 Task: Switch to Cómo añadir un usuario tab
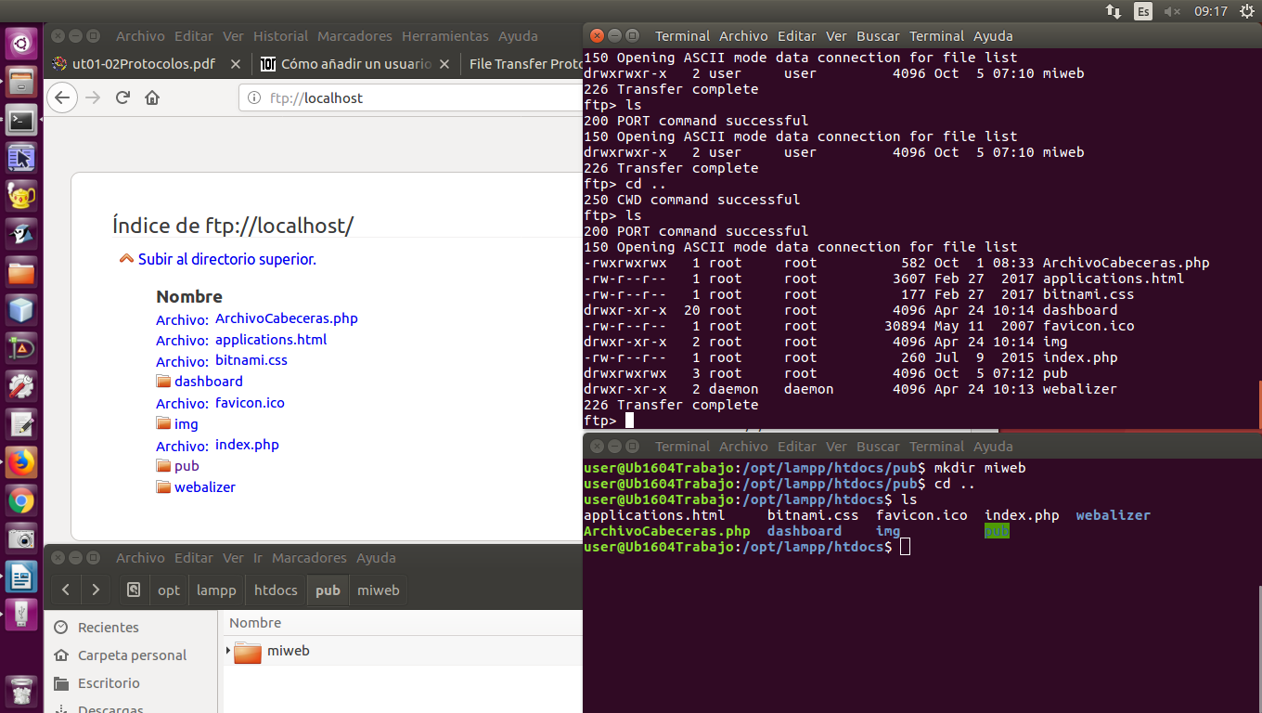tap(355, 64)
